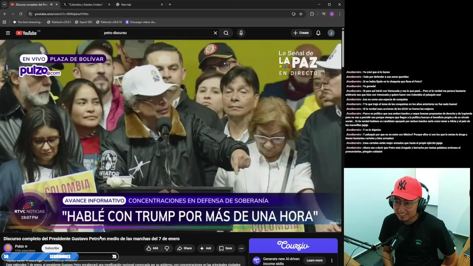Close the 'Discurso completo' tab
The width and height of the screenshot is (473, 266).
tap(57, 4)
